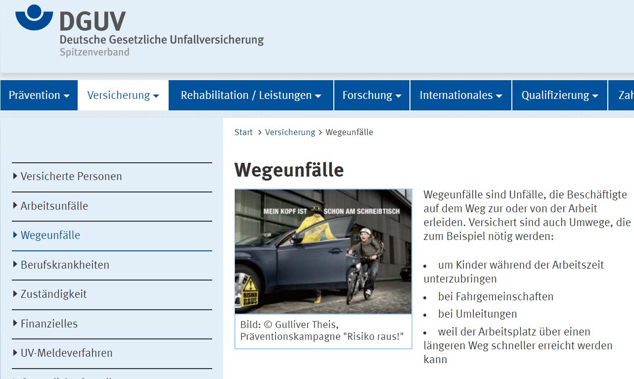
Task: Click the Start breadcrumb link
Action: [243, 132]
